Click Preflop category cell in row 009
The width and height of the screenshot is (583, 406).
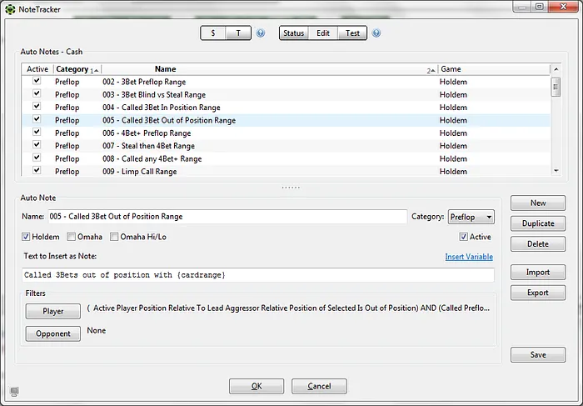coord(67,172)
